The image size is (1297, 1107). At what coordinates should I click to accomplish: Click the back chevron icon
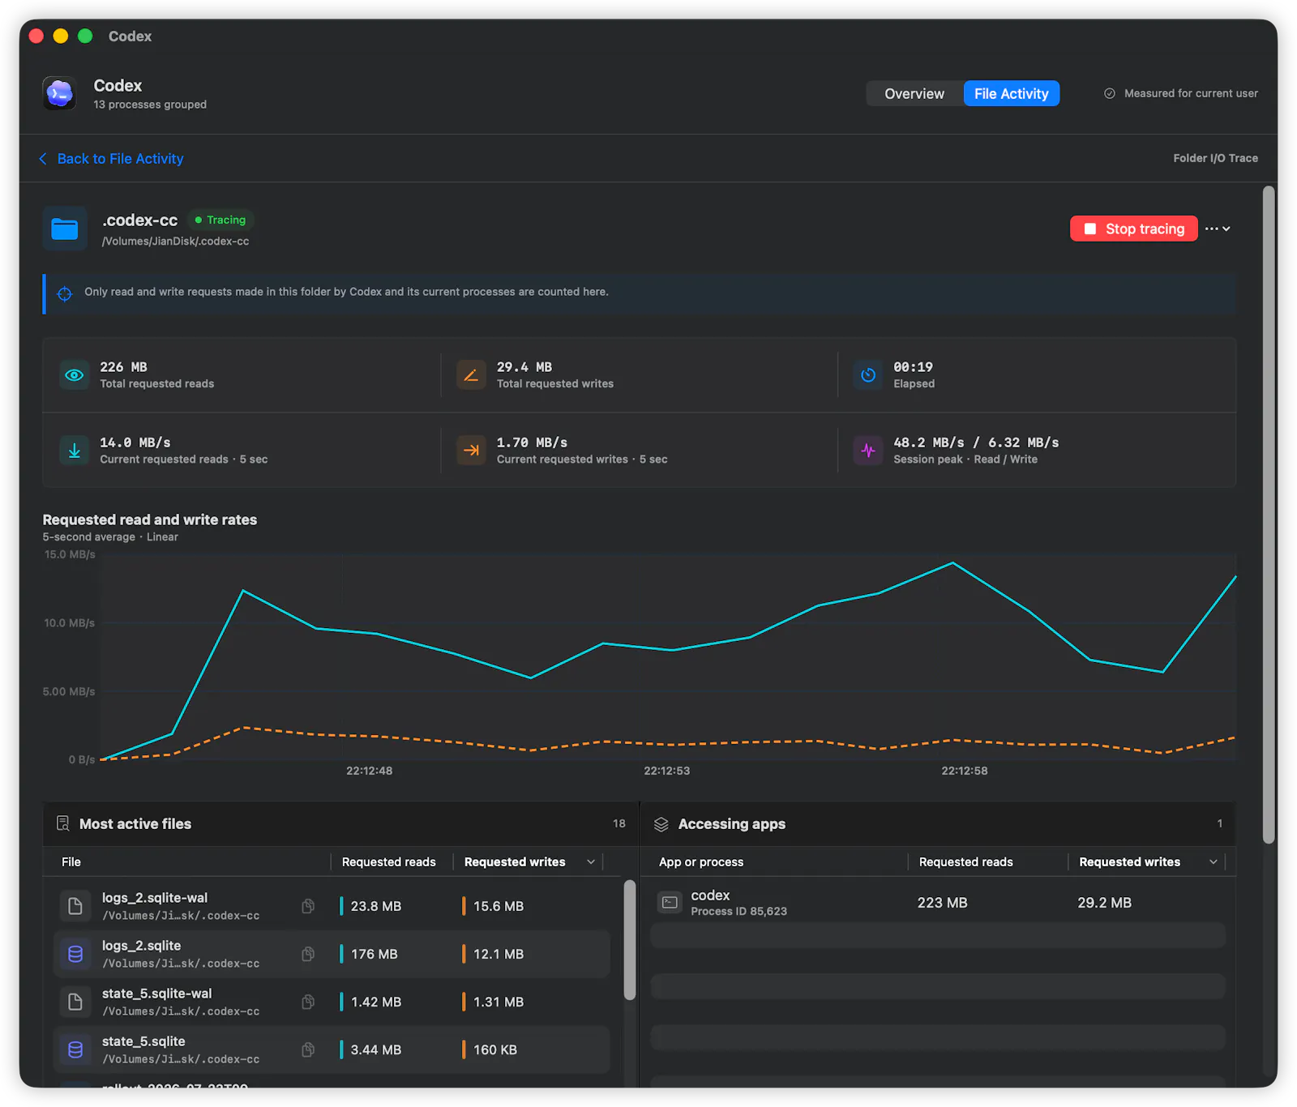pos(43,159)
